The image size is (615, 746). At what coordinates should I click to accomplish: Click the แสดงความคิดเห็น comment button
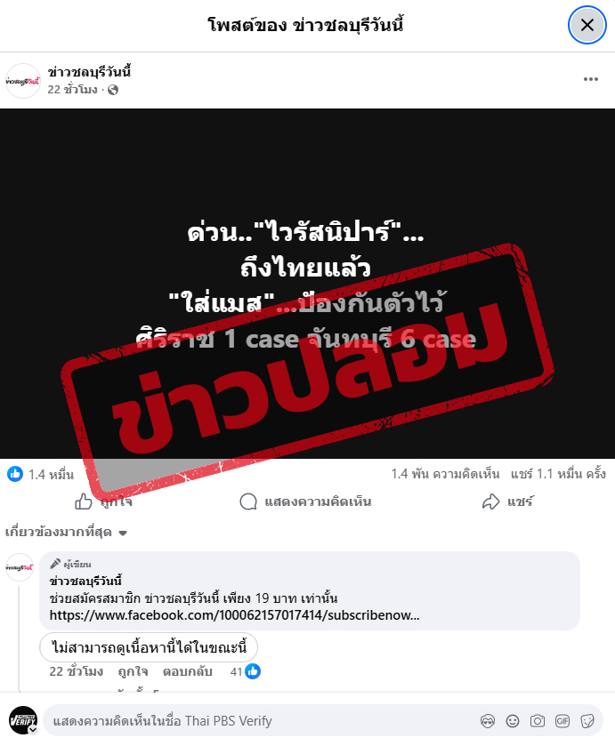pyautogui.click(x=305, y=501)
